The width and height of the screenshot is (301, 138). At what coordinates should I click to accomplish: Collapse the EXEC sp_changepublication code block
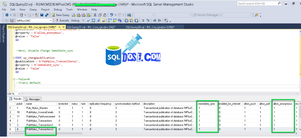pyautogui.click(x=14, y=58)
